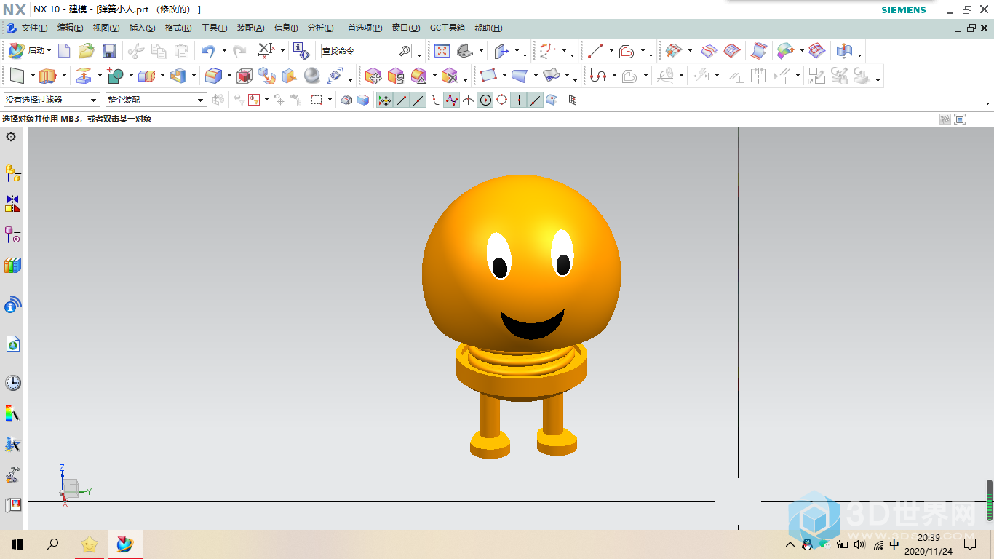Image resolution: width=994 pixels, height=559 pixels.
Task: Expand the selection rectangle dropdown arrow
Action: click(330, 100)
